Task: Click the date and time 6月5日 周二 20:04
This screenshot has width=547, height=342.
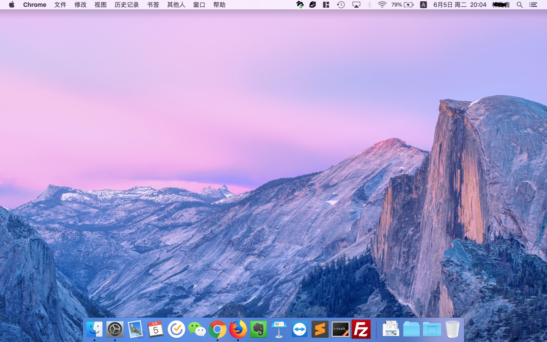Action: pos(460,5)
